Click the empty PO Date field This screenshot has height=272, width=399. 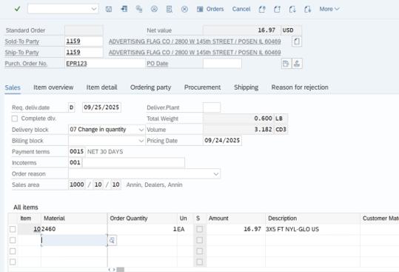pyautogui.click(x=222, y=64)
